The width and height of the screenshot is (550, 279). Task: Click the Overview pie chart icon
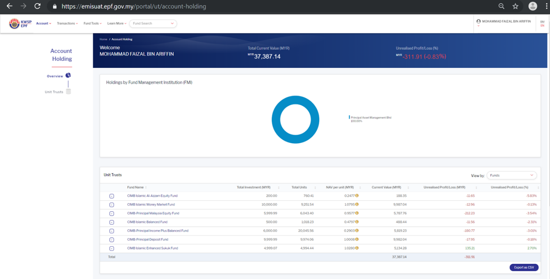pyautogui.click(x=68, y=75)
